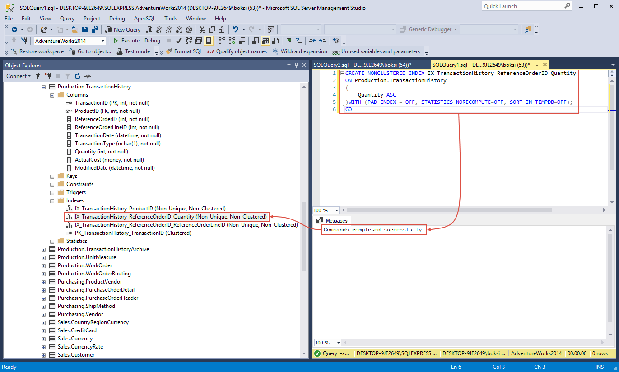Click the Decrease Indent icon

(x=312, y=41)
